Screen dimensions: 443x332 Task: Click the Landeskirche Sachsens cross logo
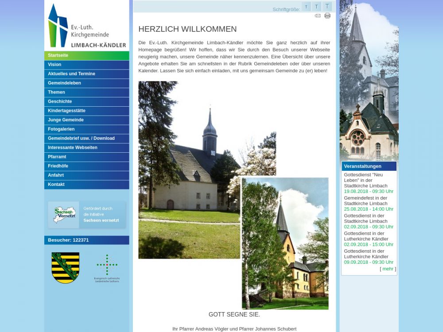pyautogui.click(x=107, y=268)
